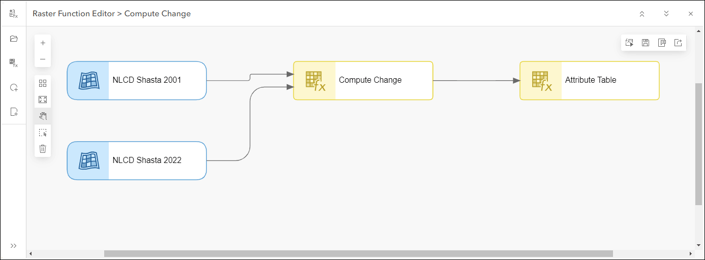Run the raster function template
This screenshot has height=260, width=705.
point(629,43)
